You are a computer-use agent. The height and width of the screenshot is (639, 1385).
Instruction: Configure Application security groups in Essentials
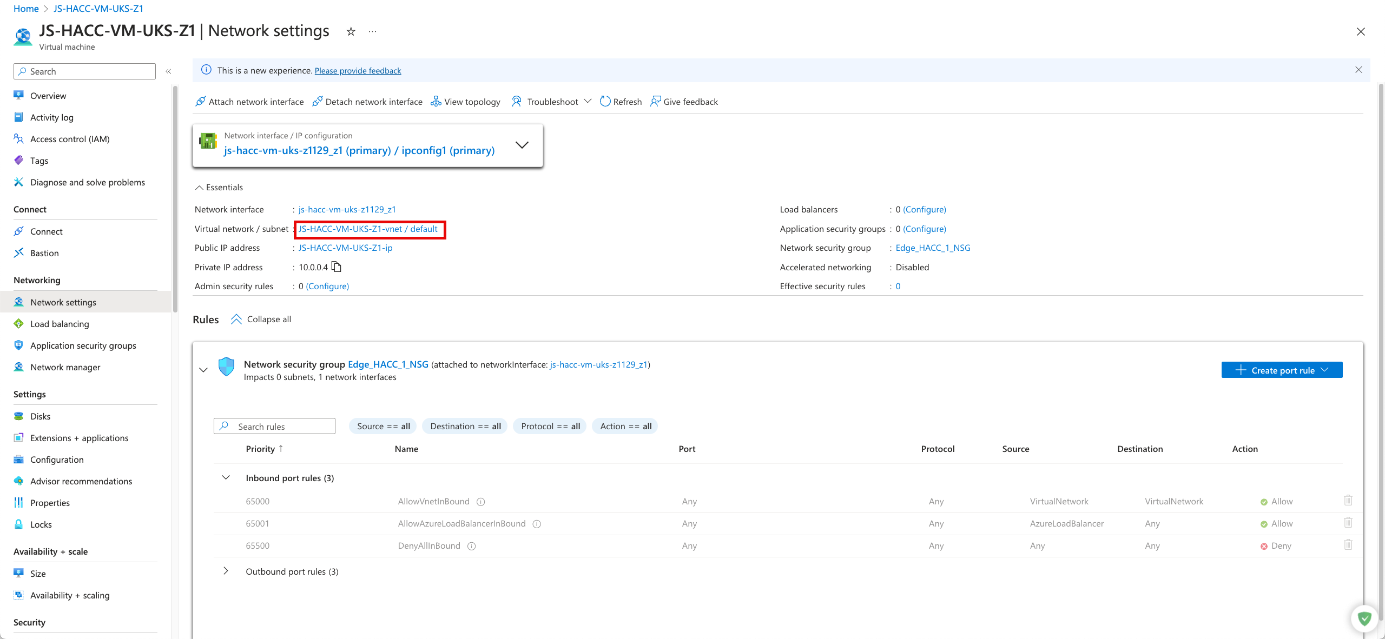925,229
